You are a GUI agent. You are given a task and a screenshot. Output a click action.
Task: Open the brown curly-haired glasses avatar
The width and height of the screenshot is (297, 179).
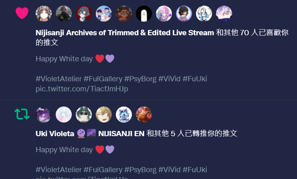point(124,14)
